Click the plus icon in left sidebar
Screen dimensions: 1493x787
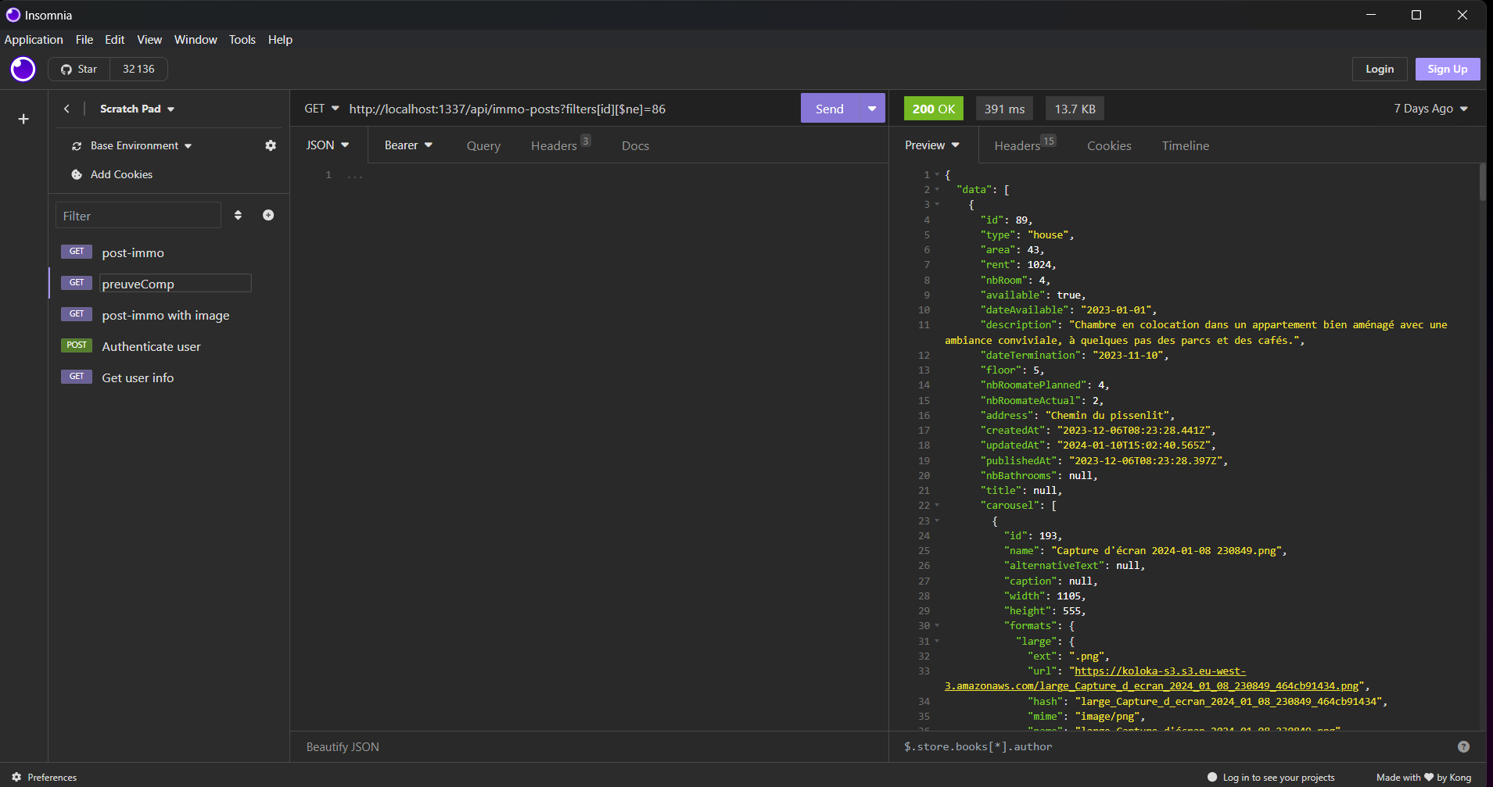point(23,119)
